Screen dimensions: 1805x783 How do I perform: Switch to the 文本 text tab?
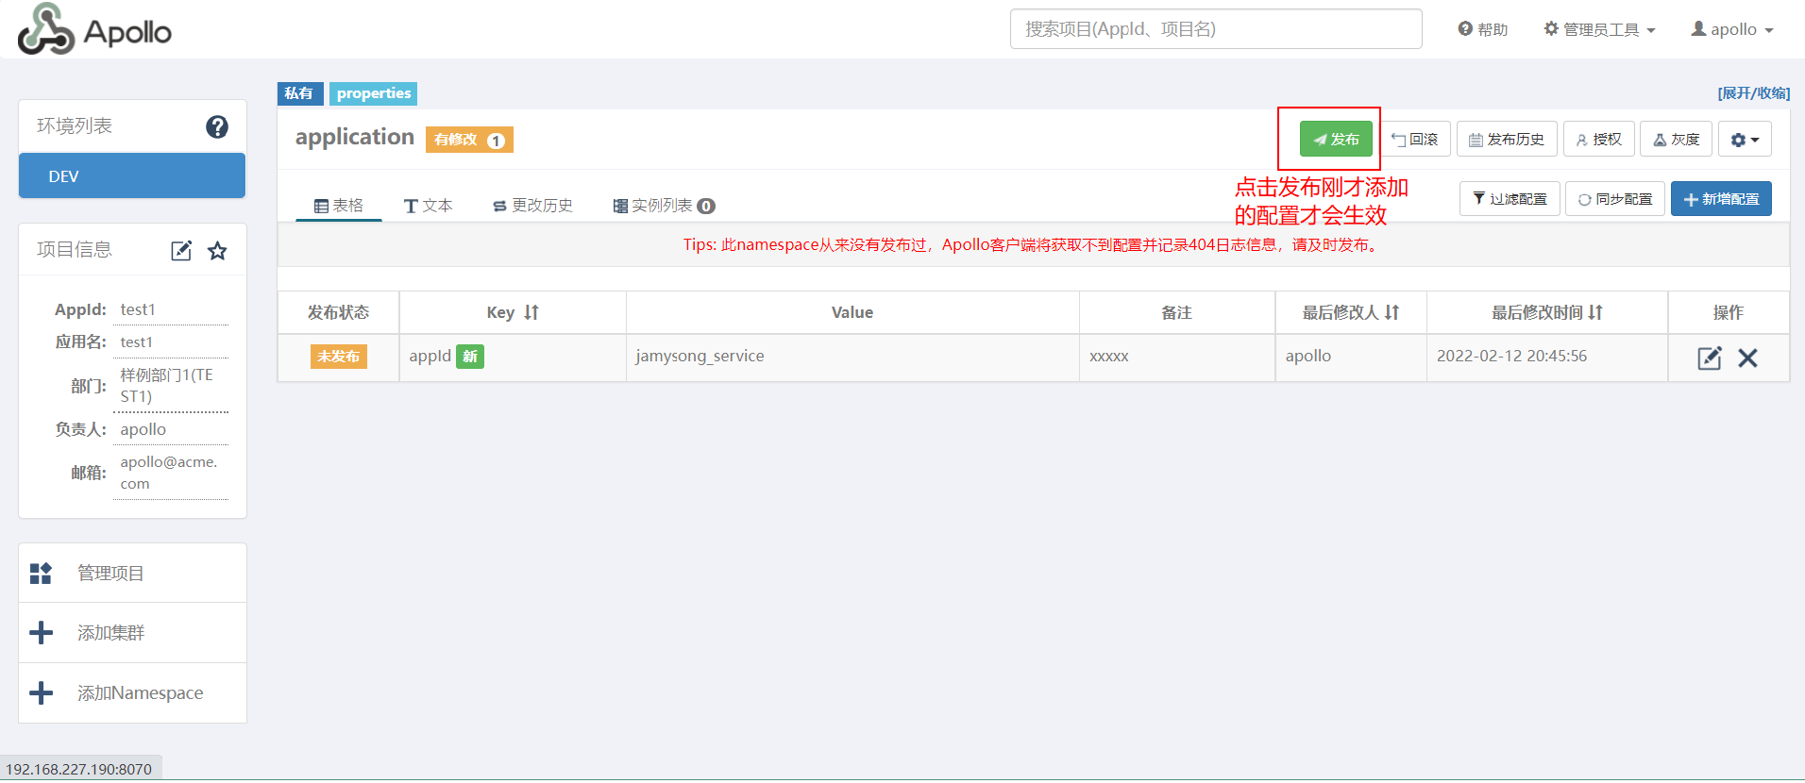click(x=429, y=206)
